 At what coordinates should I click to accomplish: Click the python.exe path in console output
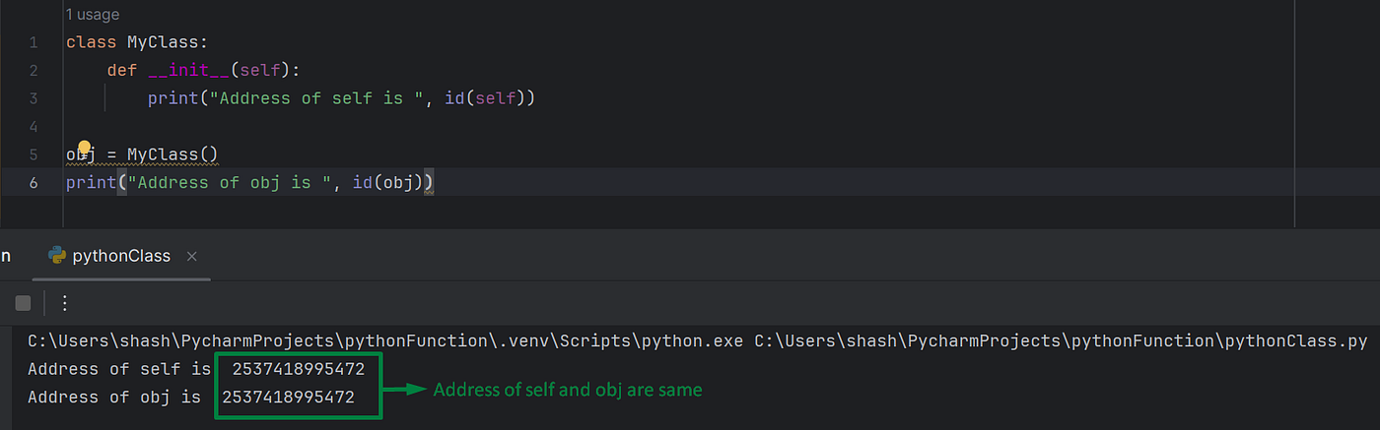coord(386,341)
